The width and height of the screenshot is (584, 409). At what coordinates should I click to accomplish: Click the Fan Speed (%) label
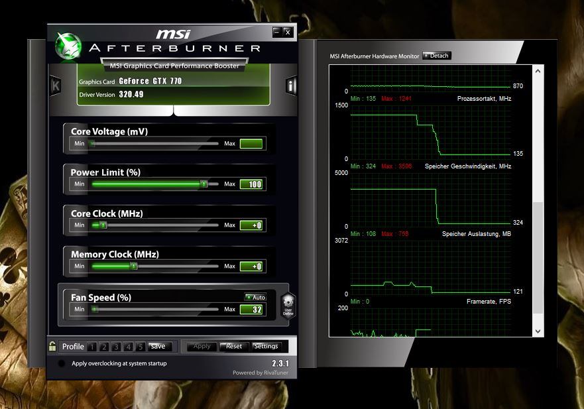click(101, 297)
